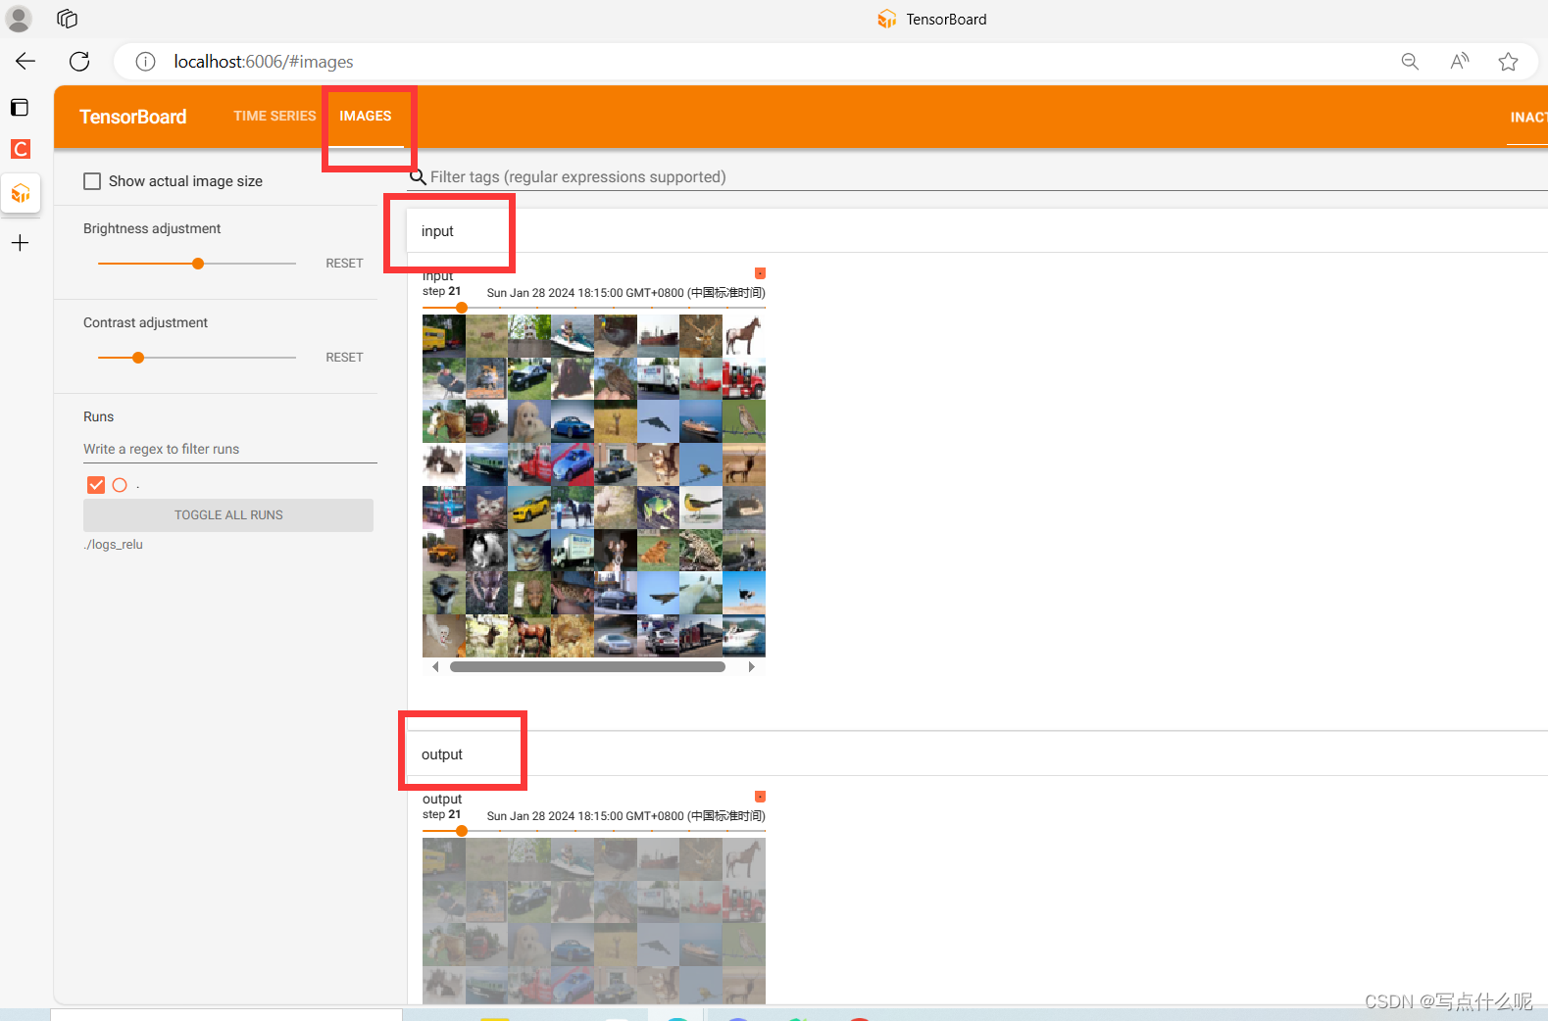Select the TensorBoard vertical tab
Viewport: 1548px width, 1021px height.
pyautogui.click(x=21, y=193)
